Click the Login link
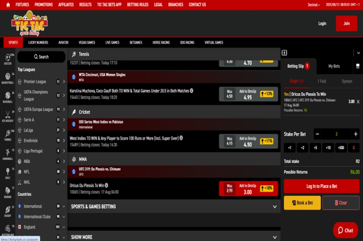 coord(322,24)
